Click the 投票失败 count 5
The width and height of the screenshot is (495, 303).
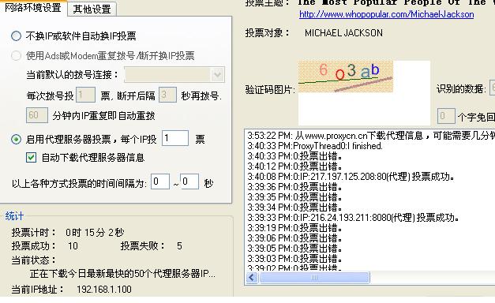(179, 246)
